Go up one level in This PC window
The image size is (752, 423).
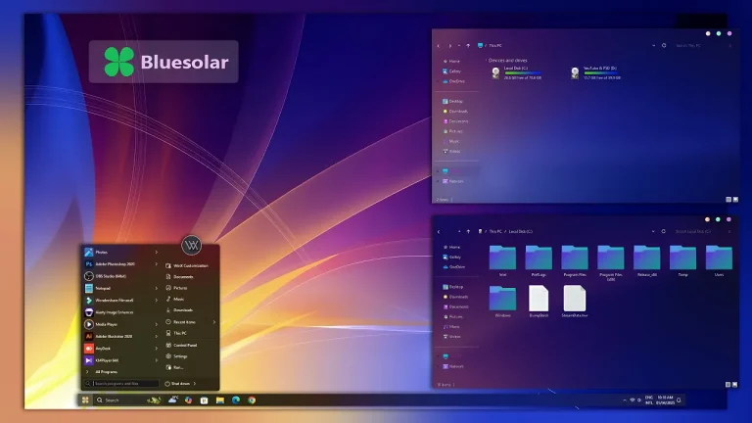(x=468, y=46)
